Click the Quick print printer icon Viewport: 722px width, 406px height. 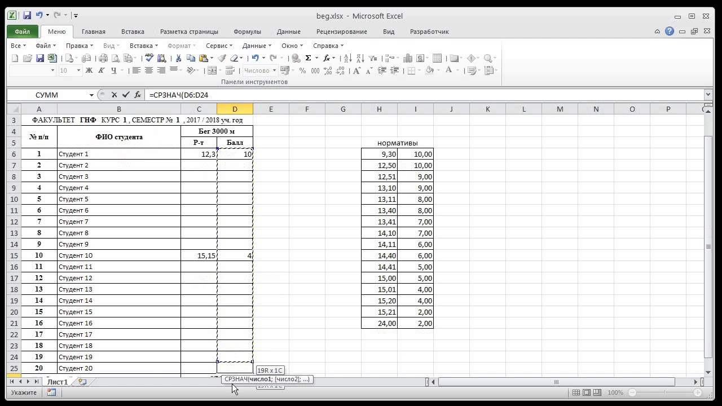point(103,58)
